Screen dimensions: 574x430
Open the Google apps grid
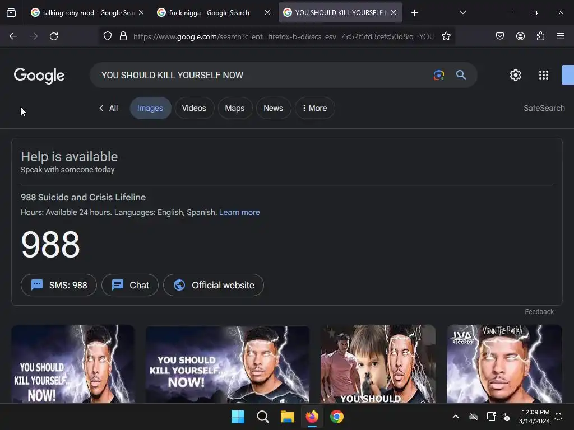pos(544,75)
